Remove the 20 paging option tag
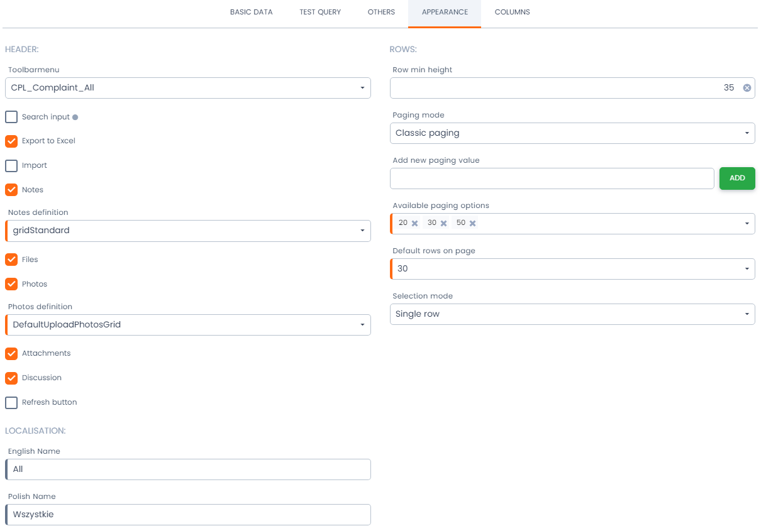This screenshot has width=766, height=526. coord(414,223)
